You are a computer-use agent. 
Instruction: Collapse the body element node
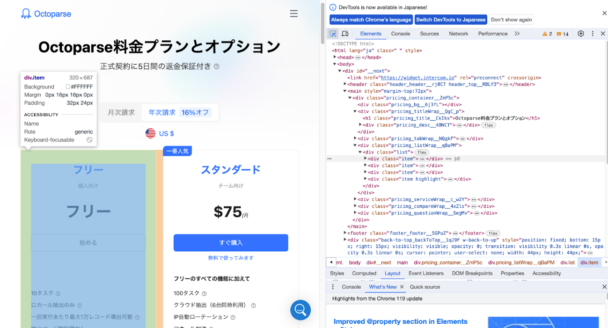335,64
